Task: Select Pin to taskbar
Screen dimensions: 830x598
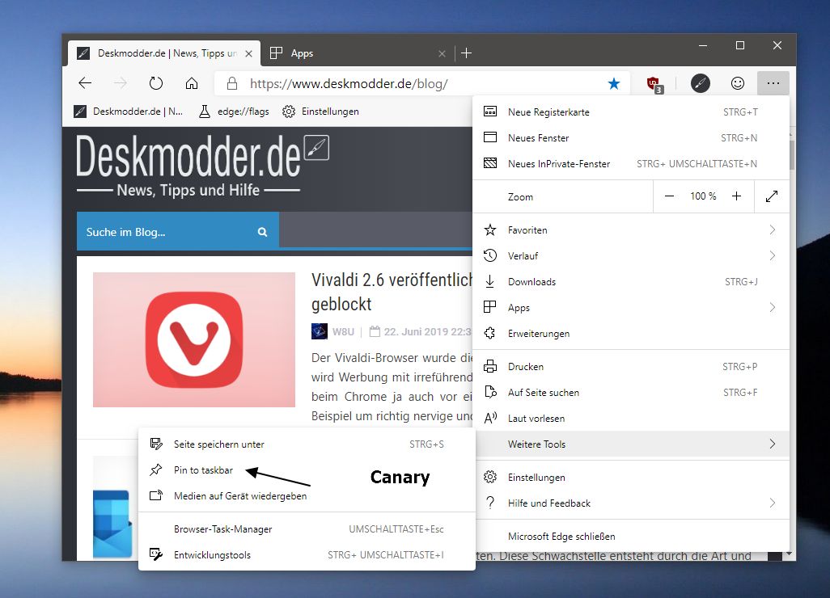Action: point(307,470)
